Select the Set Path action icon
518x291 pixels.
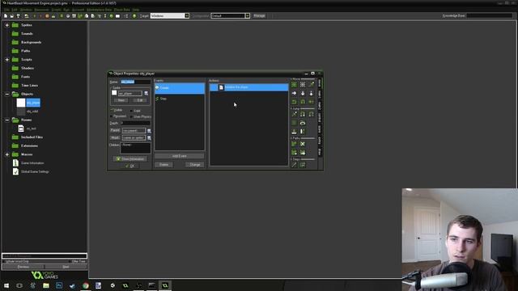(294, 144)
